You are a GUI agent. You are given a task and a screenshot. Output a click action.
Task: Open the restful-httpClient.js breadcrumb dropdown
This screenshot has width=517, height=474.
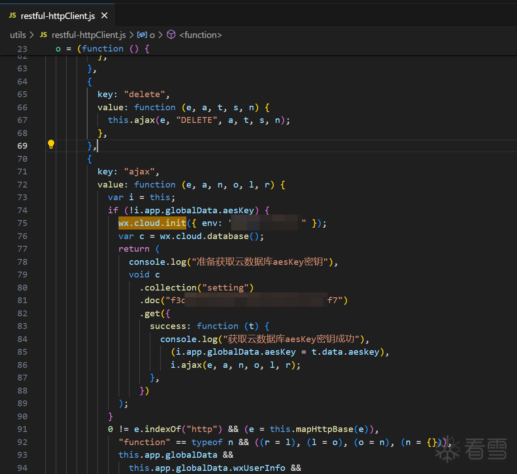pyautogui.click(x=89, y=35)
